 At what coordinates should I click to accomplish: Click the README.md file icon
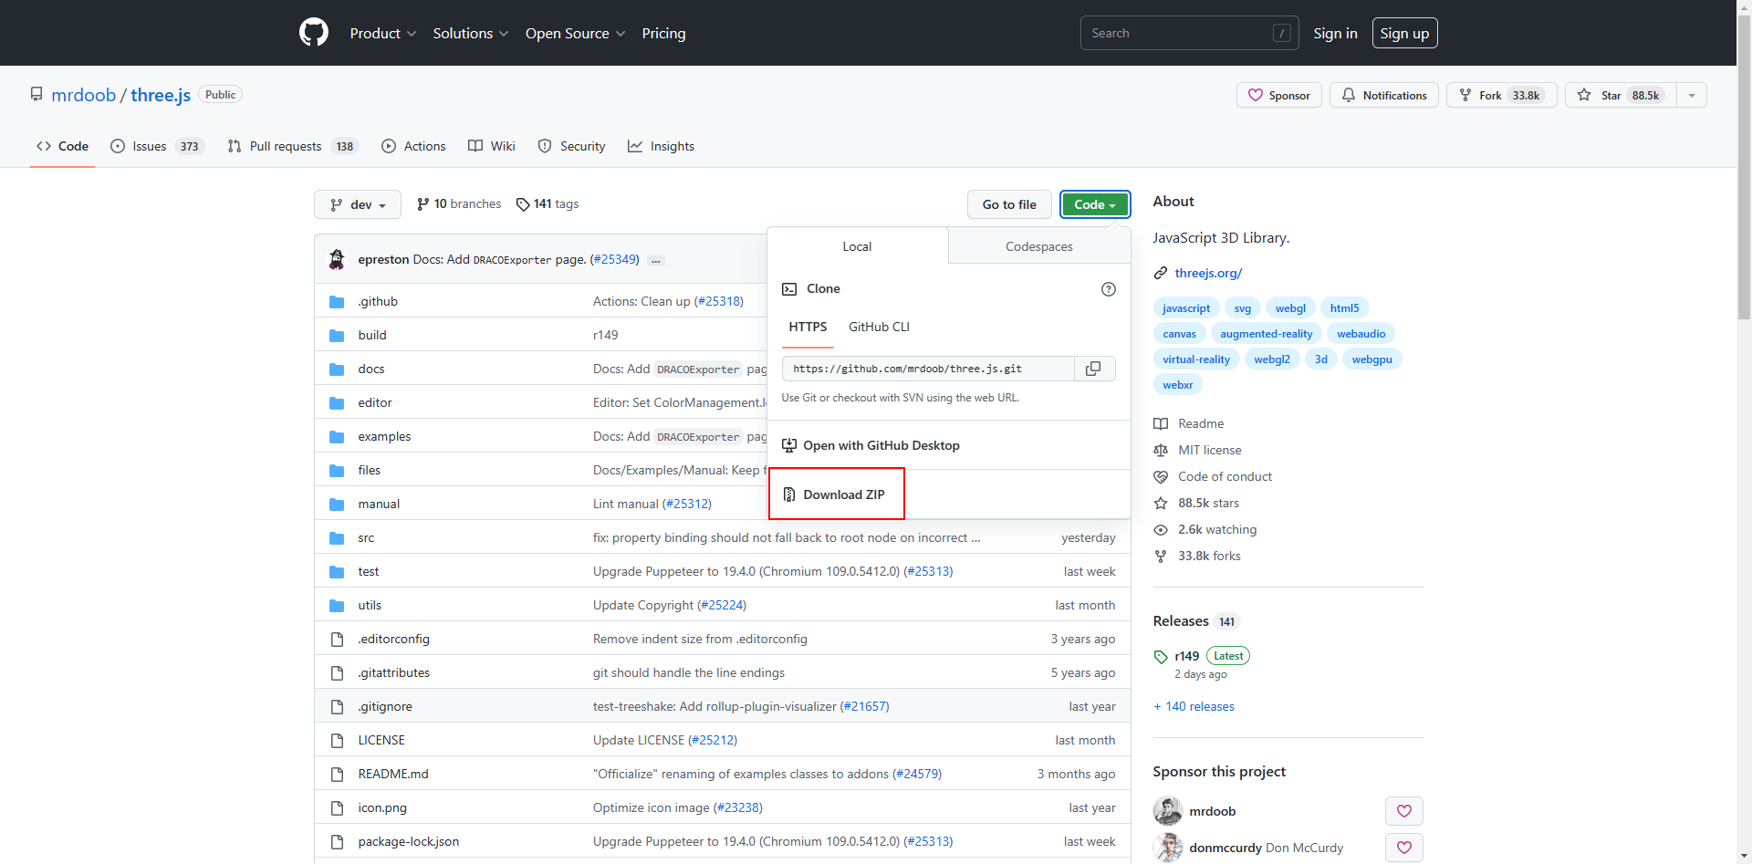(337, 774)
